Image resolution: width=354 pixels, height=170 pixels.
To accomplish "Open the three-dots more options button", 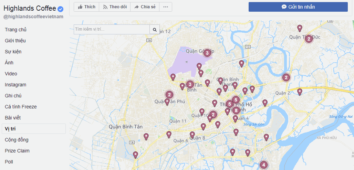I will pyautogui.click(x=166, y=7).
